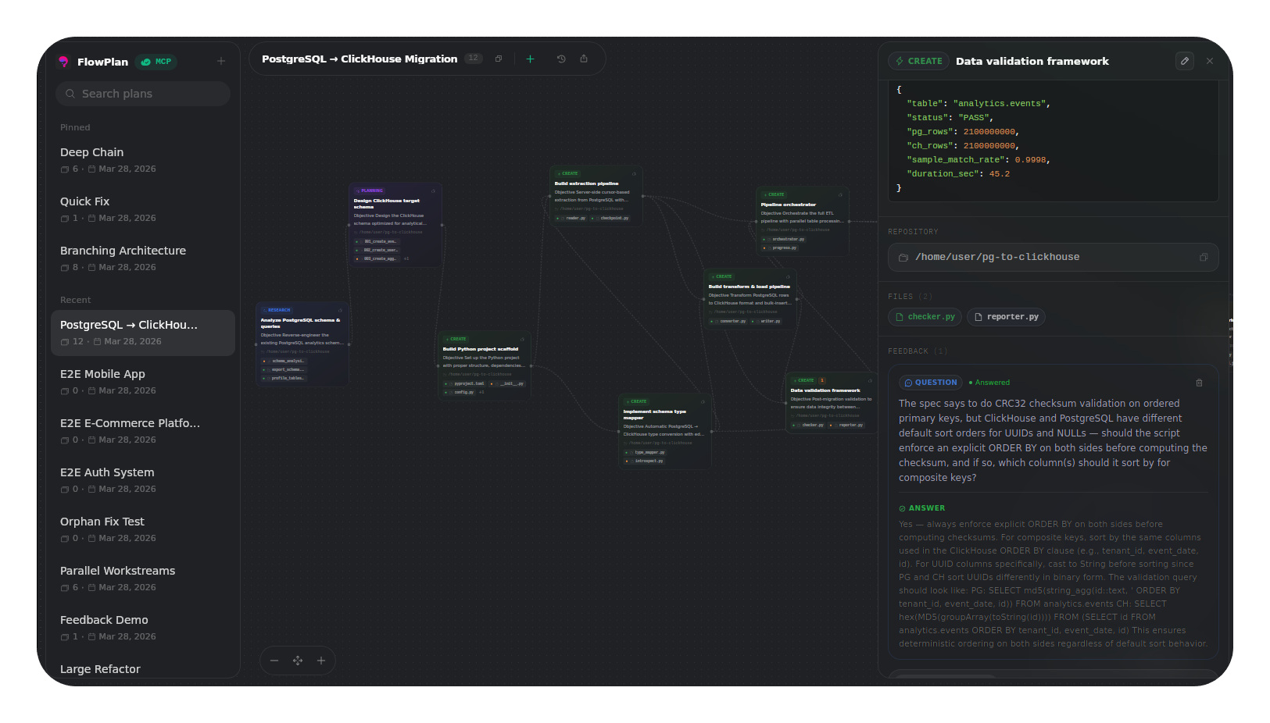This screenshot has height=723, width=1270.
Task: Open plan version history
Action: [x=561, y=59]
